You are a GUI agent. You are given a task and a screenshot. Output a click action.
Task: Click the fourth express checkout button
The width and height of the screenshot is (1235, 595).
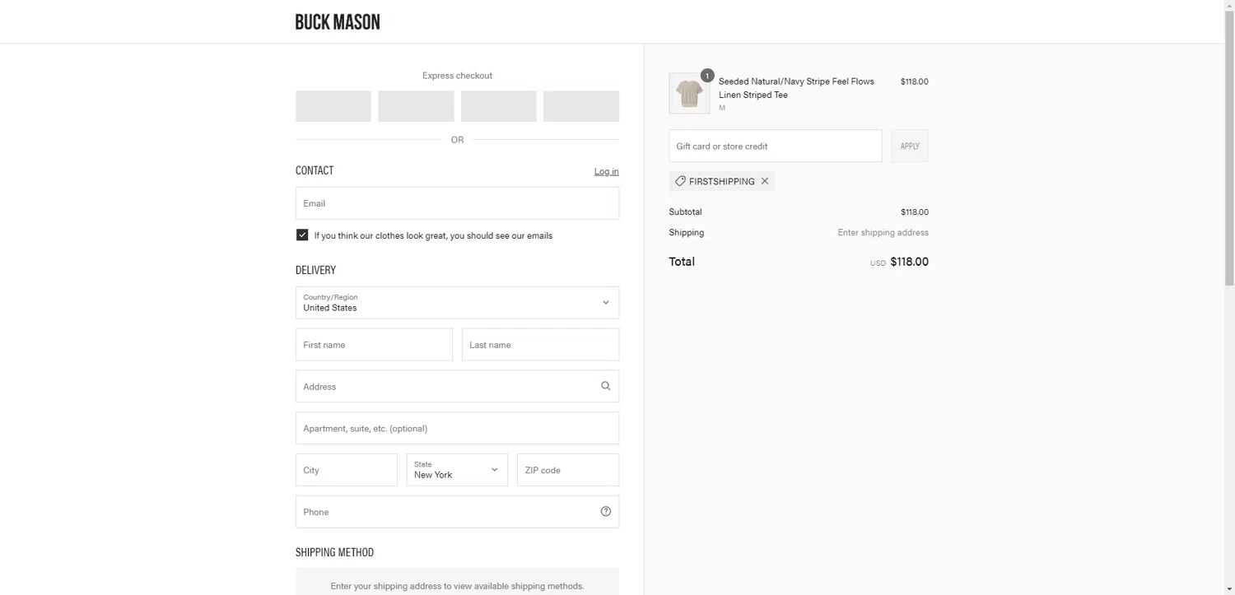(x=581, y=106)
